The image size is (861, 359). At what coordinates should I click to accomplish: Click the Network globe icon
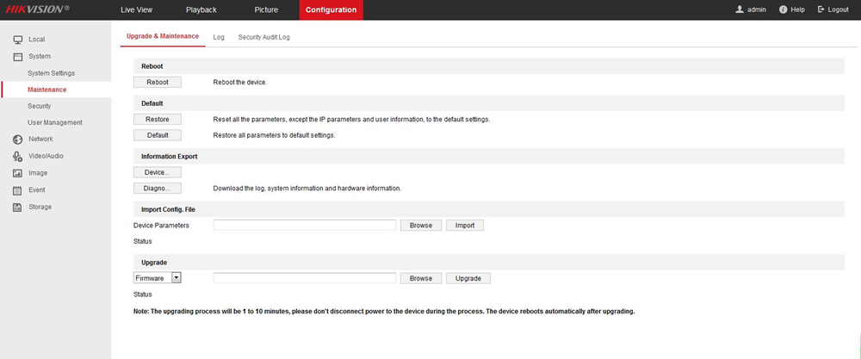coord(17,139)
